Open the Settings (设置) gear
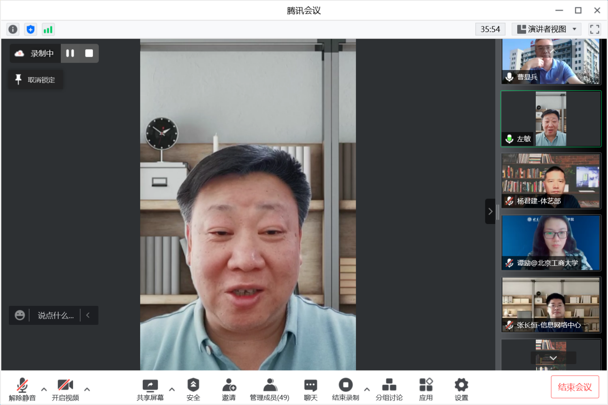This screenshot has height=405, width=608. click(x=461, y=389)
